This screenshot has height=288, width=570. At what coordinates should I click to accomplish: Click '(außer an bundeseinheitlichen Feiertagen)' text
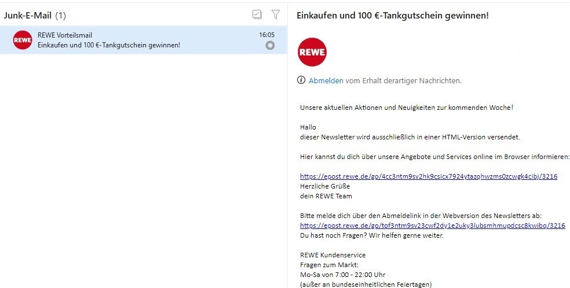tap(366, 285)
